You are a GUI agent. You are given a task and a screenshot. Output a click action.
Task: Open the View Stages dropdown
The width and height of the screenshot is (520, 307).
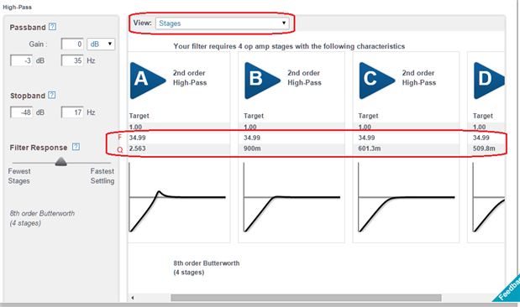[x=222, y=23]
